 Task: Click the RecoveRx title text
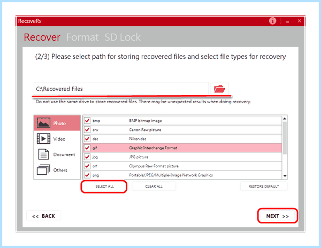(30, 21)
